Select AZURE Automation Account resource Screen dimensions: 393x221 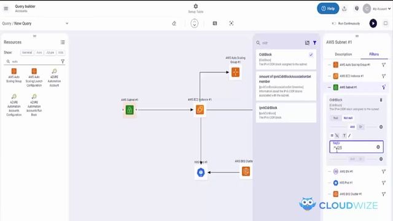tap(54, 77)
